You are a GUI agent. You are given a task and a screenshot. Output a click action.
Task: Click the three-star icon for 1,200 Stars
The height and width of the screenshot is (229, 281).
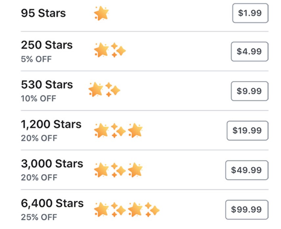118,129
